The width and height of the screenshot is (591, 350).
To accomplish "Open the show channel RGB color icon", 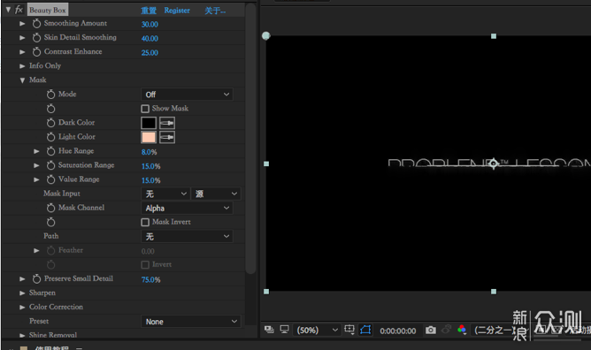I will (x=462, y=330).
